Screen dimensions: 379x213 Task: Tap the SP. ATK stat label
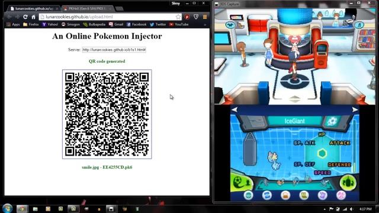pos(304,143)
